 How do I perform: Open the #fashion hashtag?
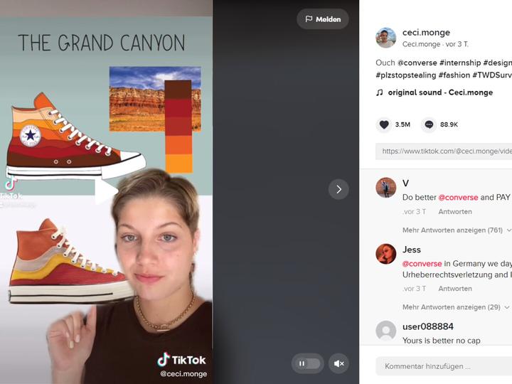[x=454, y=75]
